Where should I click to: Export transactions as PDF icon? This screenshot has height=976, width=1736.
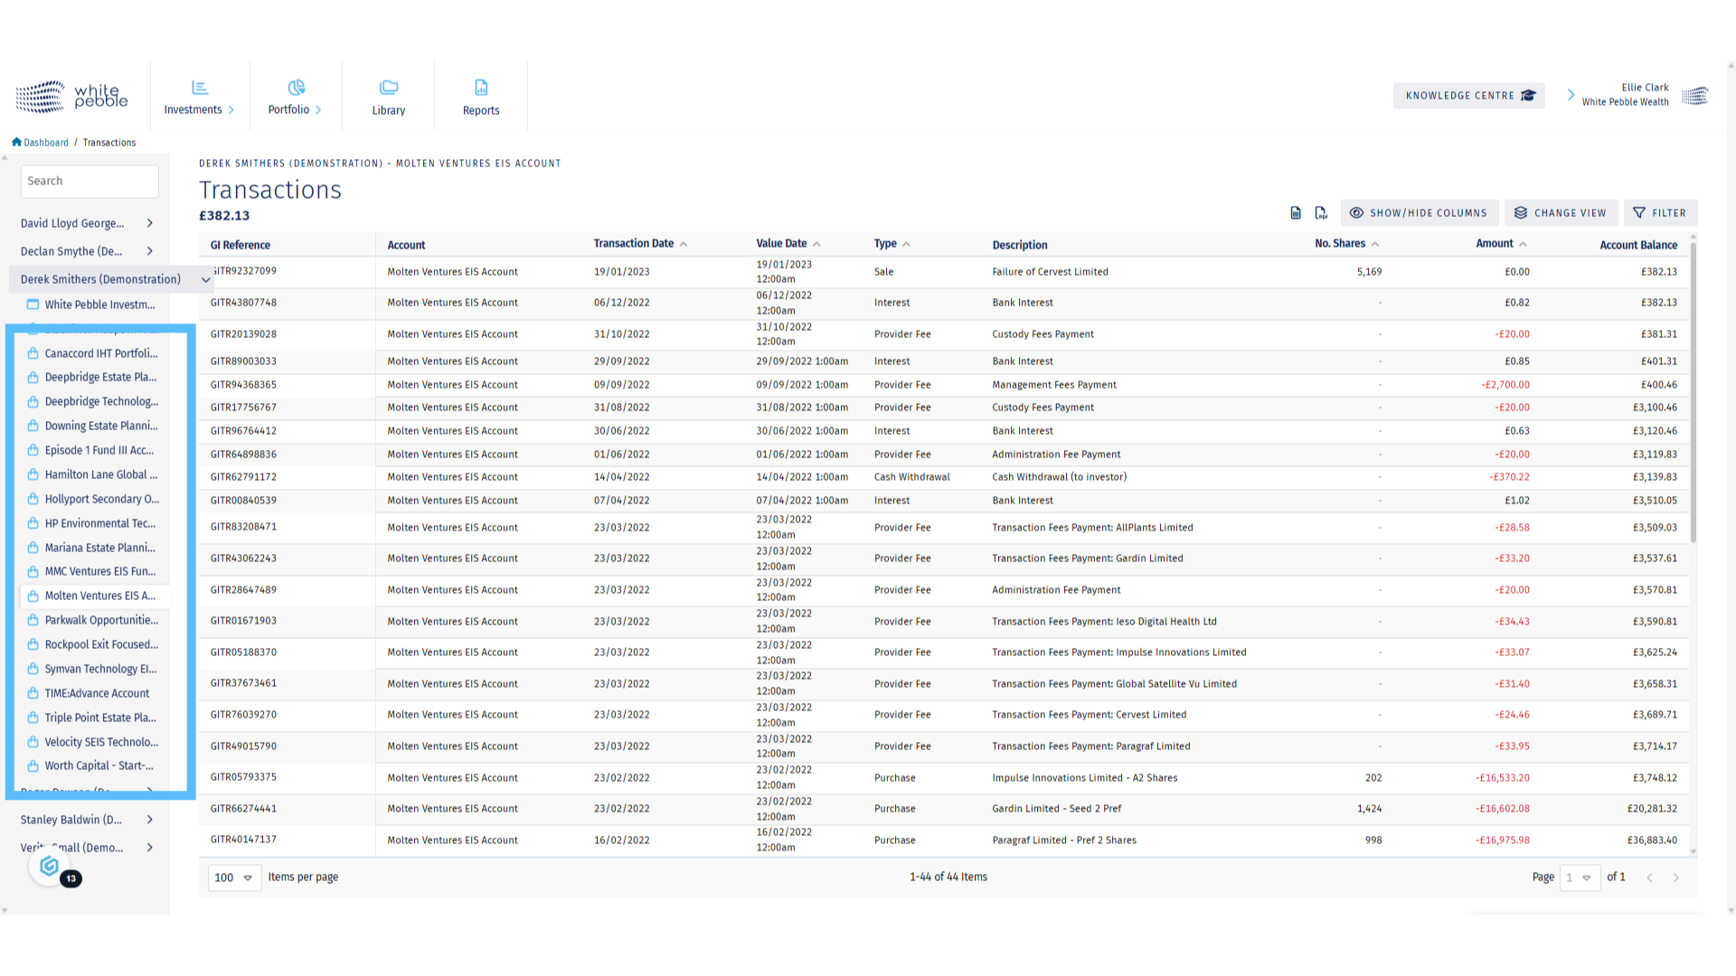click(1321, 213)
